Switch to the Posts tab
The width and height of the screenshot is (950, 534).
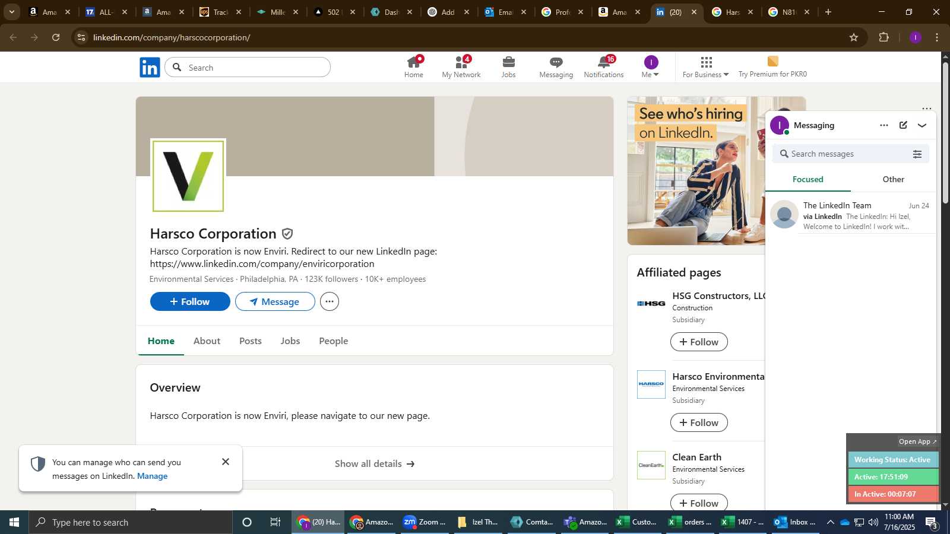(251, 341)
